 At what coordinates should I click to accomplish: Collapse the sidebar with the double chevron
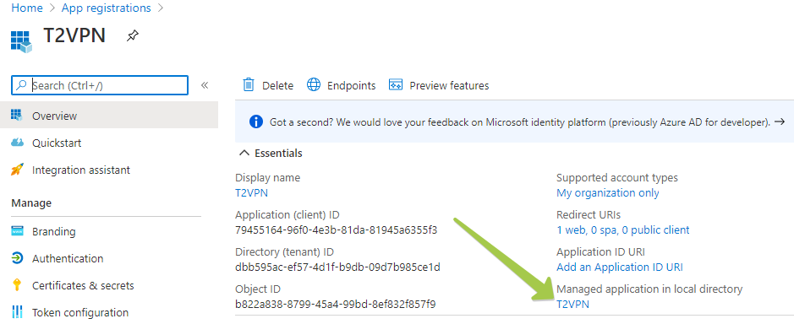(205, 85)
